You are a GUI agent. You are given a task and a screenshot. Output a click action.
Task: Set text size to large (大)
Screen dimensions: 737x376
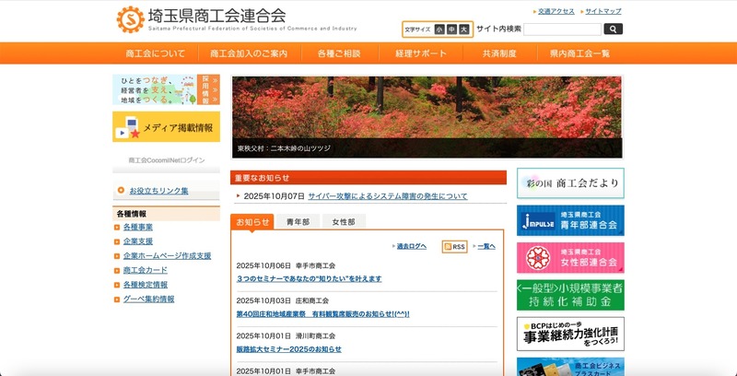(464, 29)
